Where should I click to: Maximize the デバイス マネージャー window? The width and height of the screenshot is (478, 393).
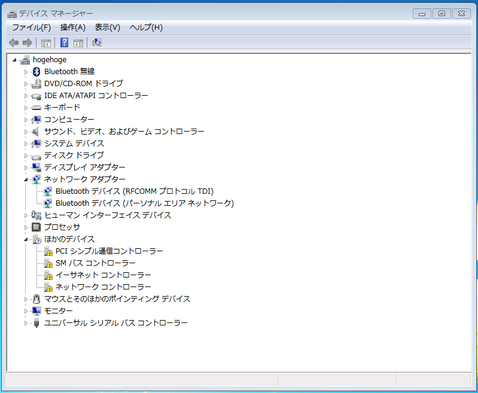(x=442, y=14)
